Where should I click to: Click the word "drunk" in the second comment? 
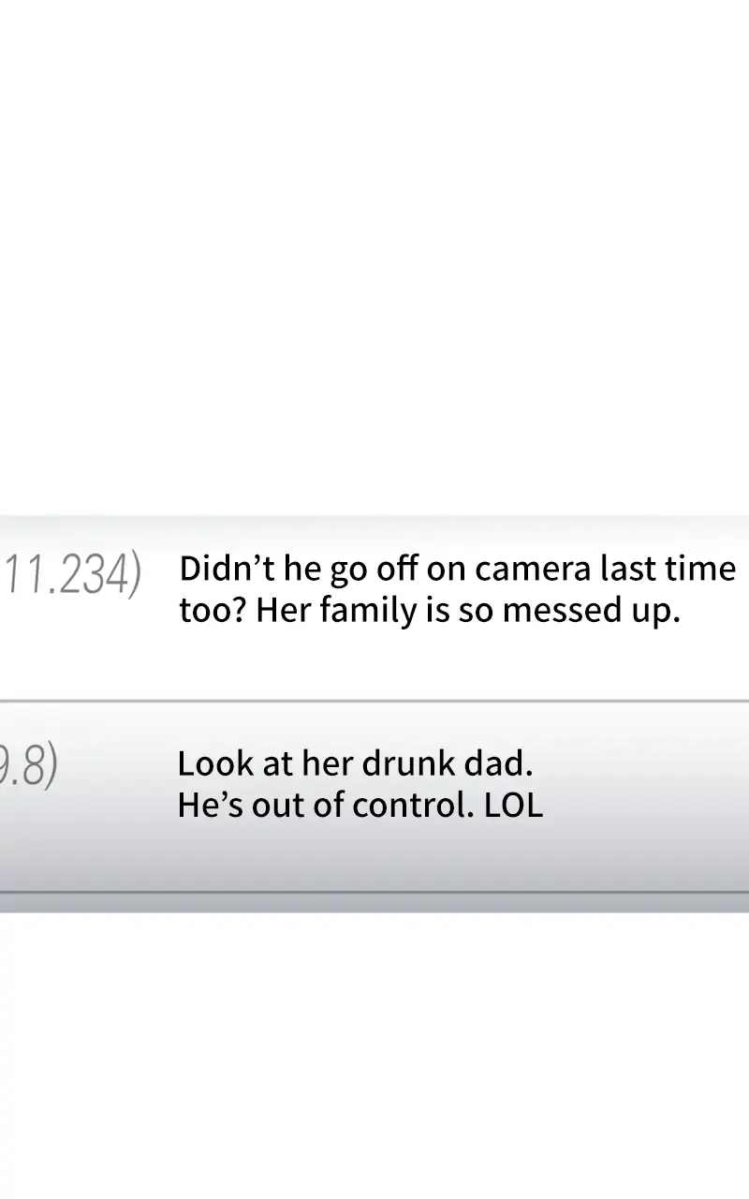click(409, 764)
